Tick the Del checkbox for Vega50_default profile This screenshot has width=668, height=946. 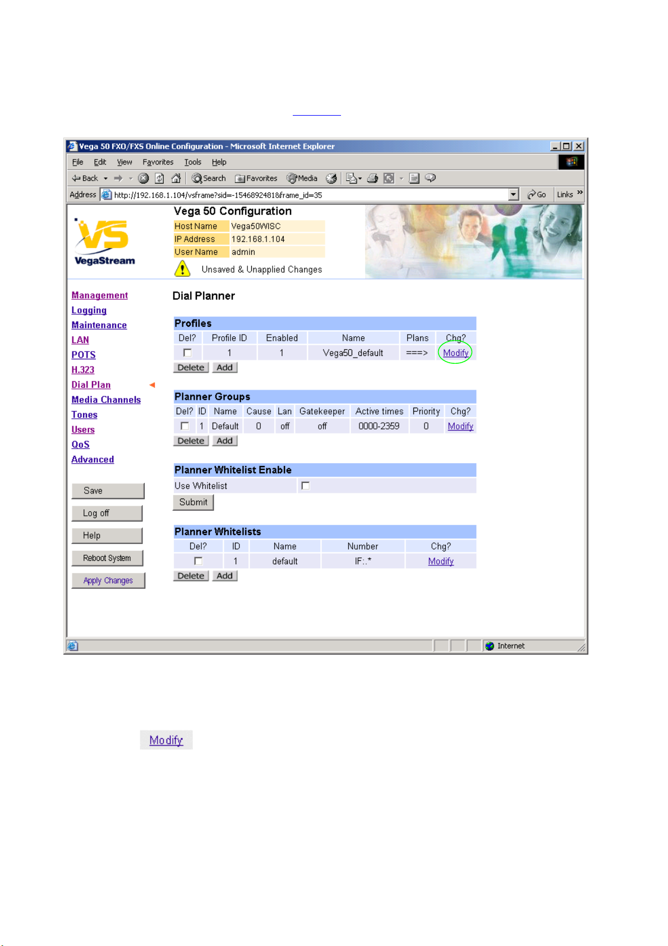(x=188, y=353)
